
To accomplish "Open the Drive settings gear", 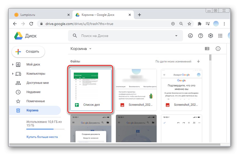I will (x=211, y=36).
